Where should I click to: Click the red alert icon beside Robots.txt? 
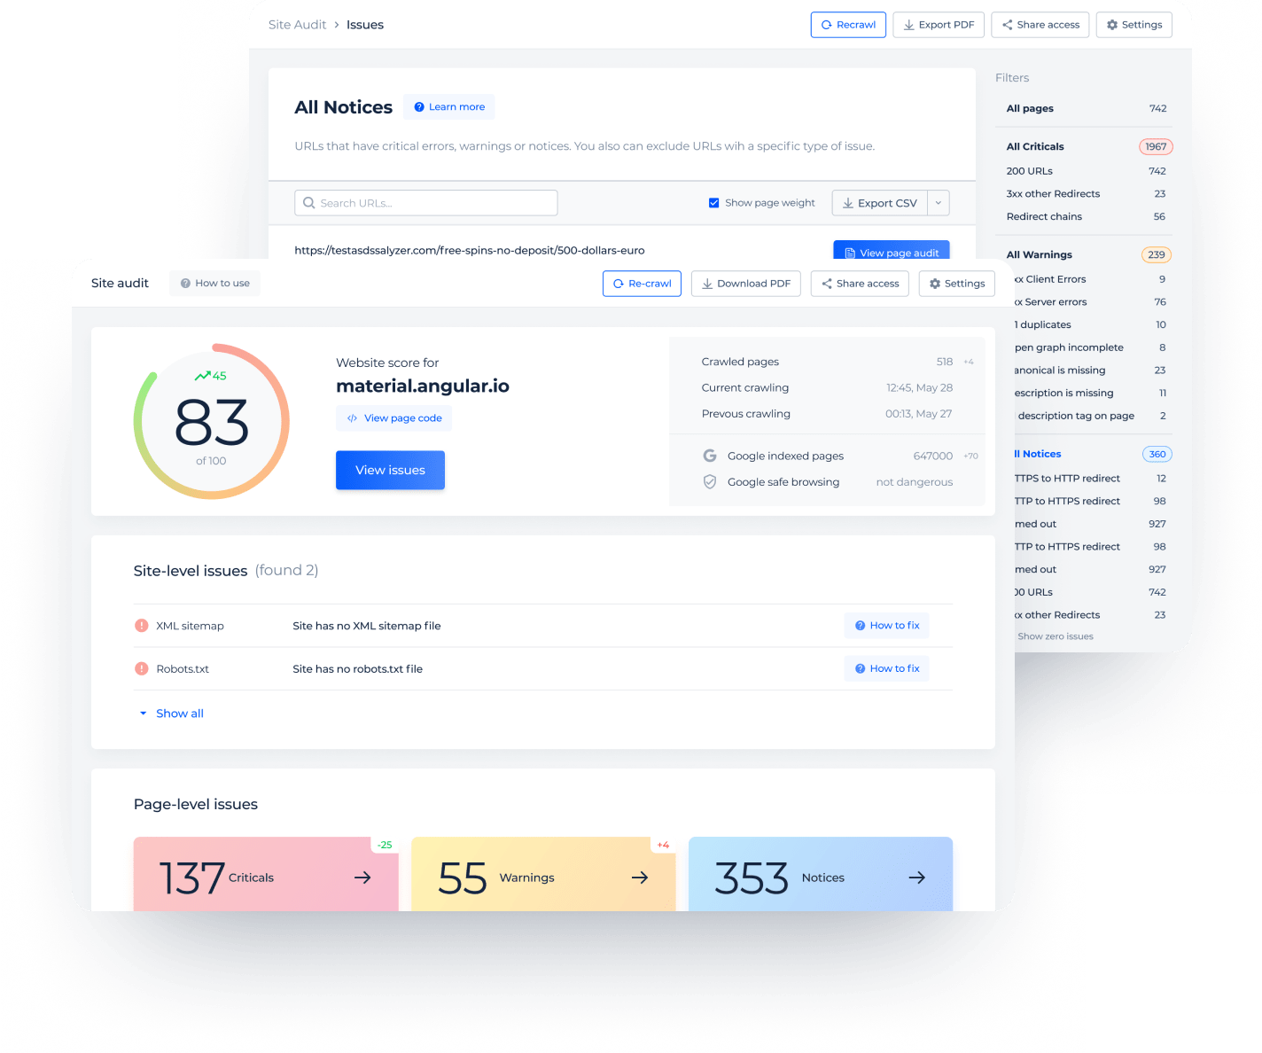141,668
